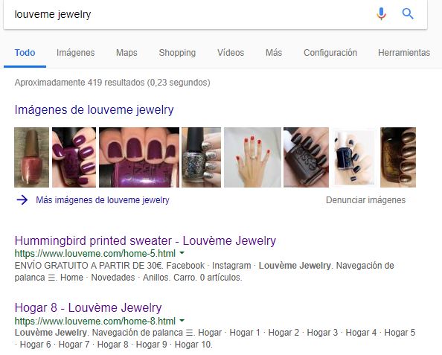442x355 pixels.
Task: Click the blue magnifying glass search icon
Action: click(408, 13)
